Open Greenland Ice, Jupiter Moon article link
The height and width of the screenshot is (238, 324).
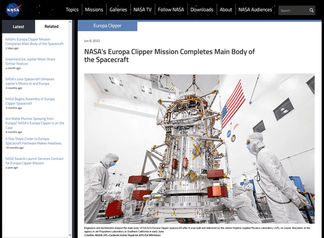[x=30, y=61]
